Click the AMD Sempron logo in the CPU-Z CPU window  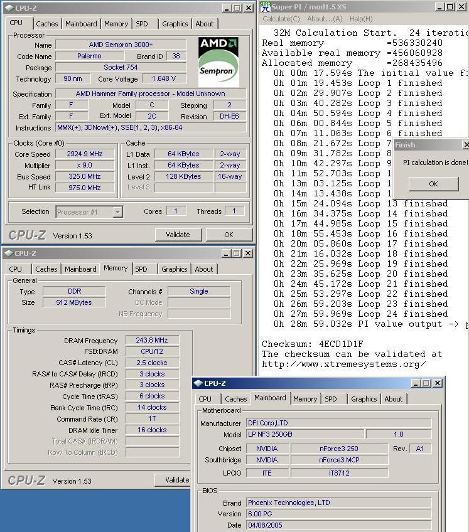[218, 61]
